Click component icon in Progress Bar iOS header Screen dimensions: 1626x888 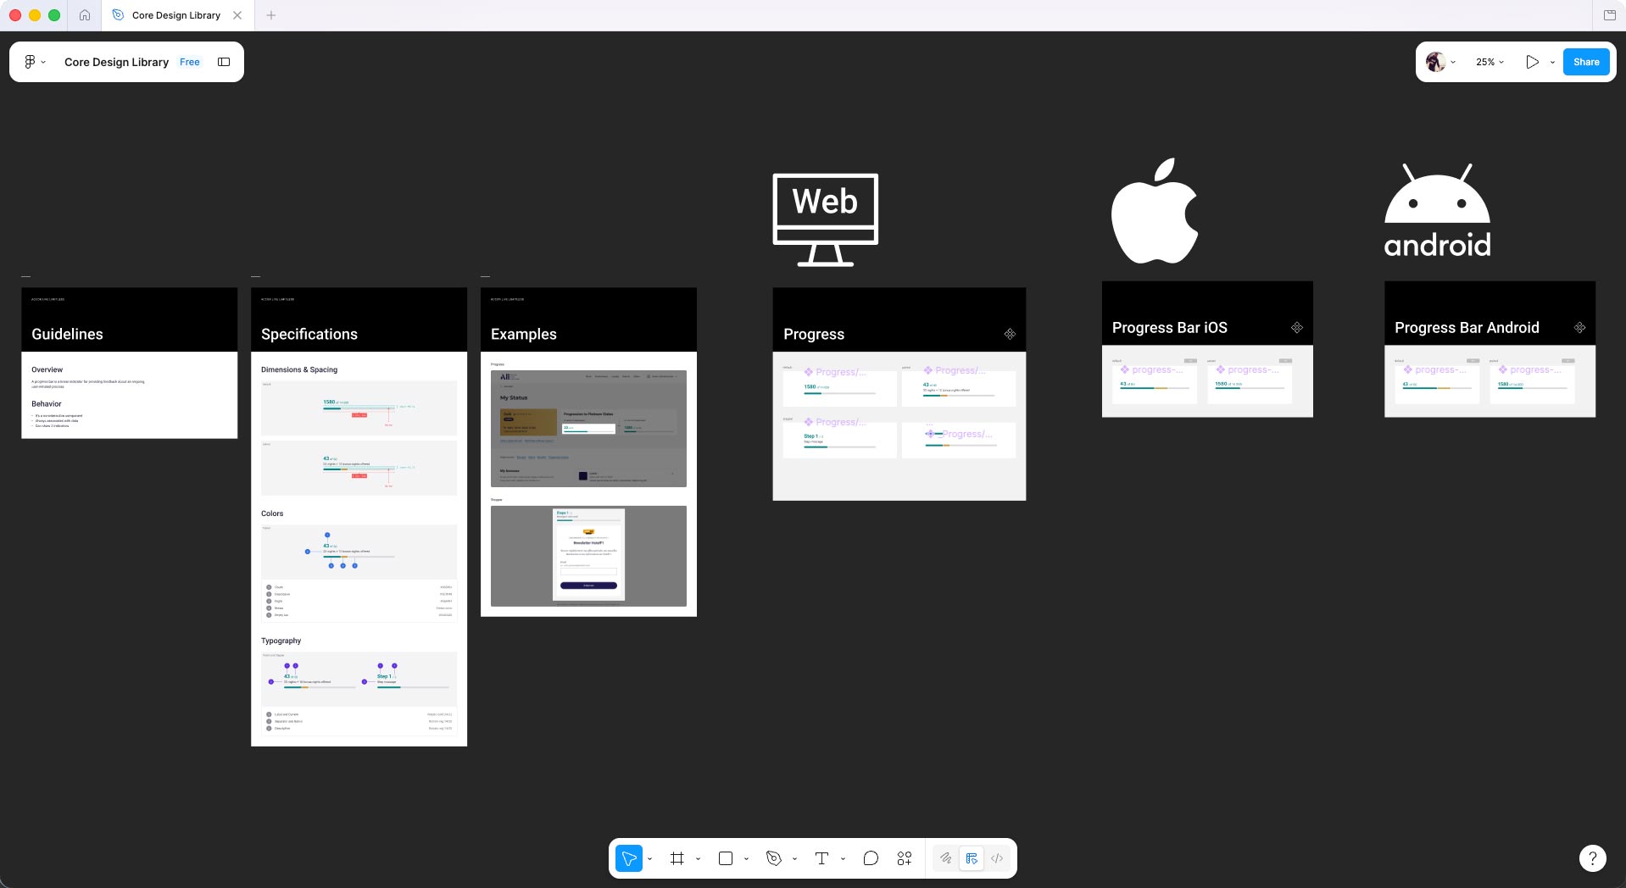pyautogui.click(x=1297, y=328)
